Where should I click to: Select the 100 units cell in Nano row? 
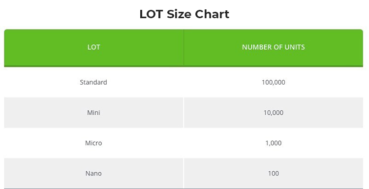273,173
